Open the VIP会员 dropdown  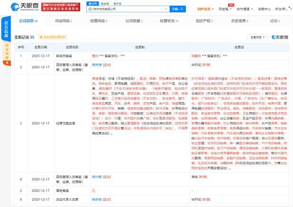pos(205,9)
